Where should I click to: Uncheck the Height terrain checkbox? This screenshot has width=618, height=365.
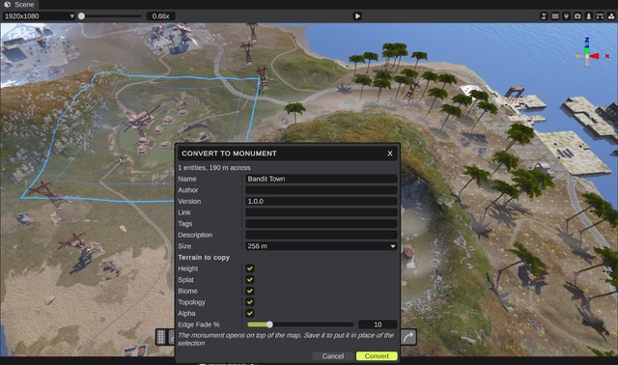[x=249, y=268]
